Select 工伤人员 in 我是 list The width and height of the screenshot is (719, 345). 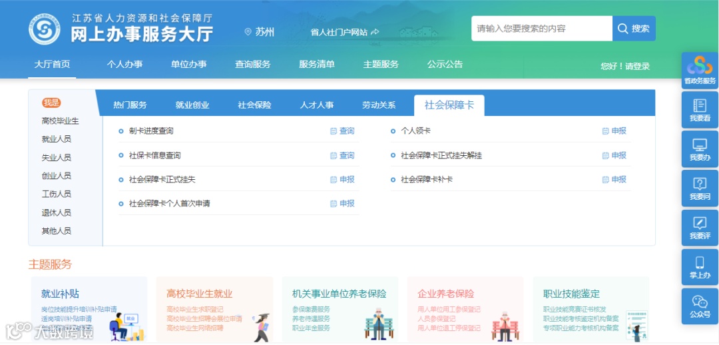[x=57, y=194]
